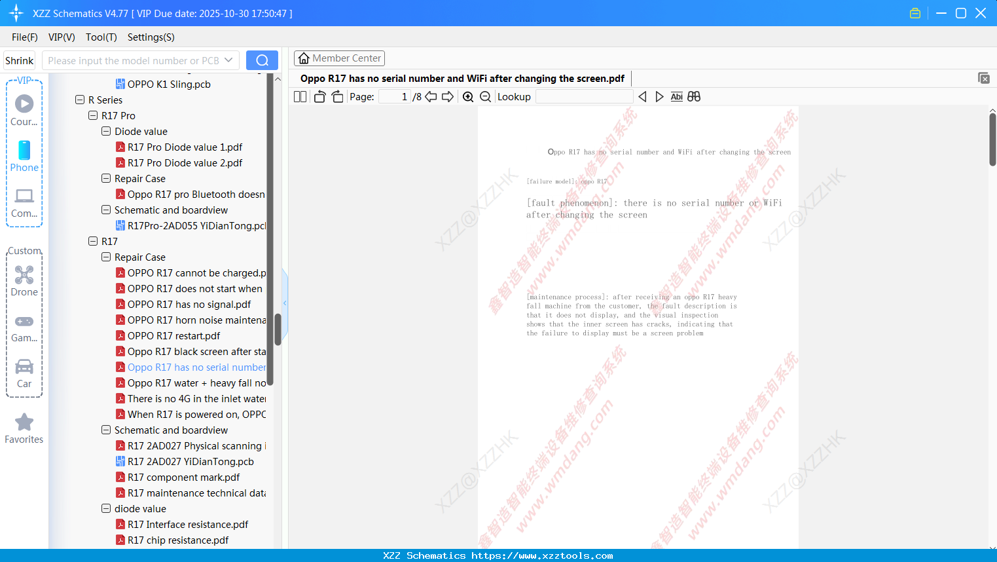Open Oppo R17 pro Bluetooth repair case
Viewport: 997px width, 562px height.
191,195
